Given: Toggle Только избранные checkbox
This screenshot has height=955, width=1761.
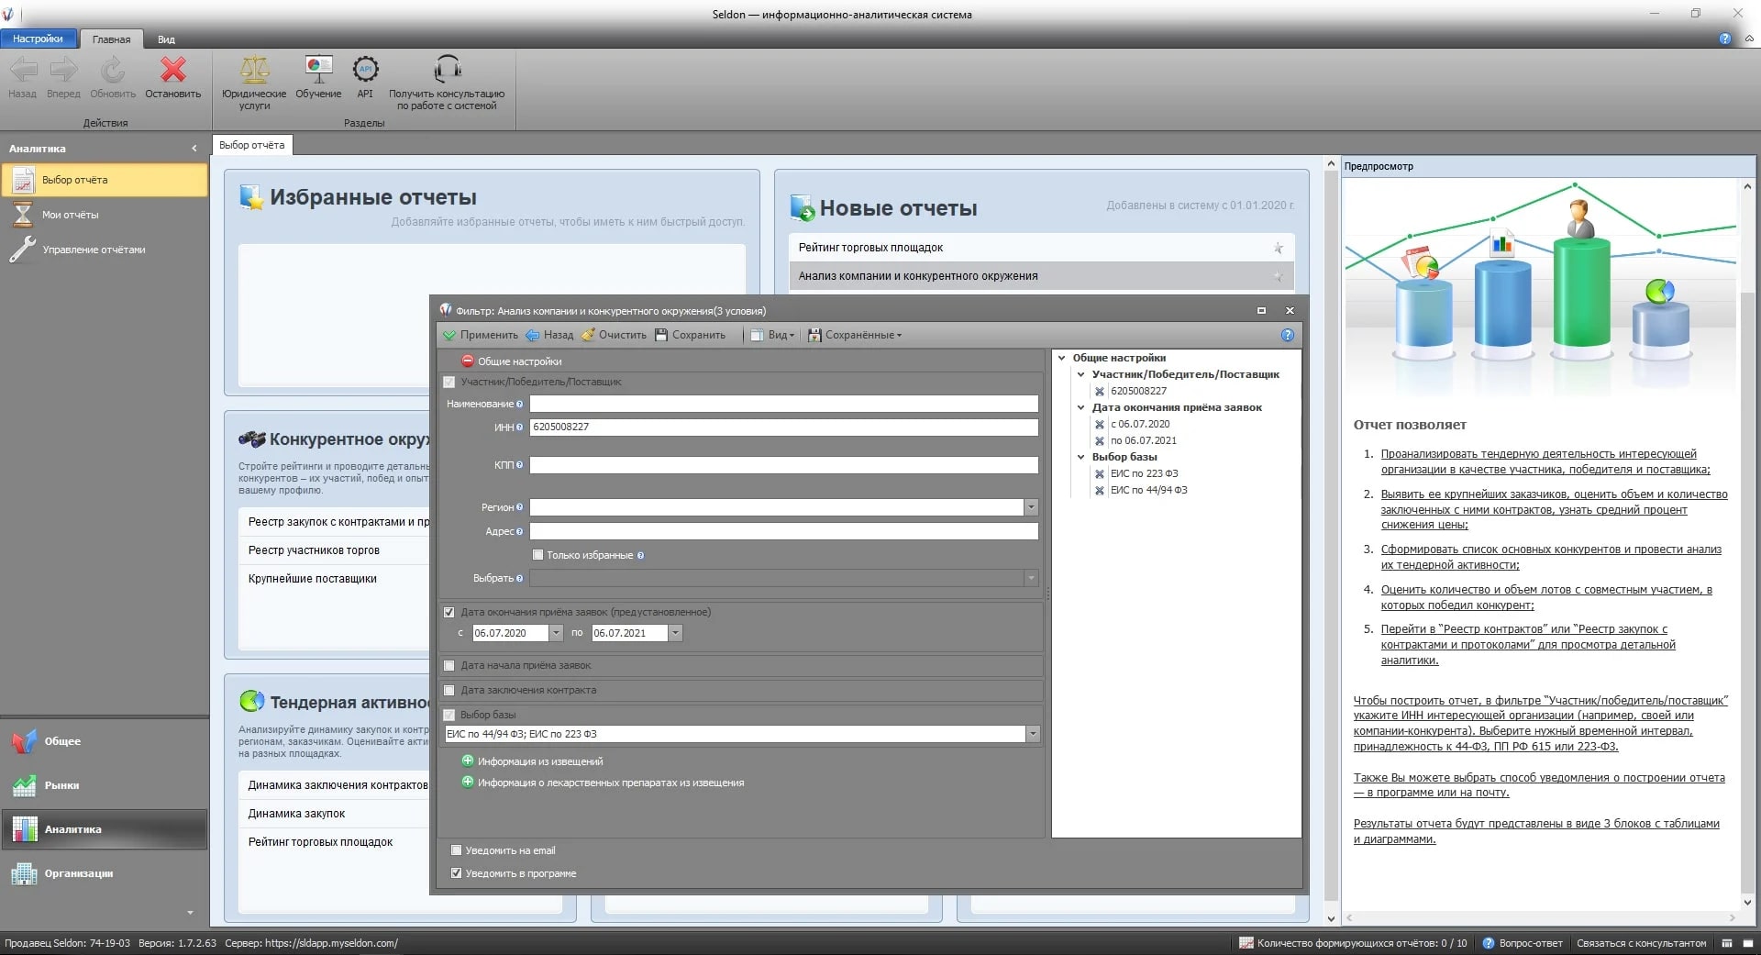Looking at the screenshot, I should (538, 555).
